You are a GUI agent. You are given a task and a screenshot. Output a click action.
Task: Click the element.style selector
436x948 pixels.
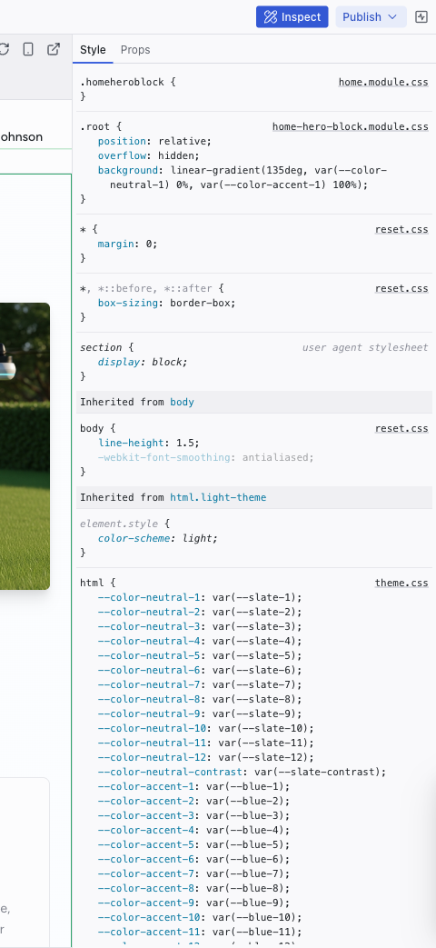pyautogui.click(x=119, y=524)
